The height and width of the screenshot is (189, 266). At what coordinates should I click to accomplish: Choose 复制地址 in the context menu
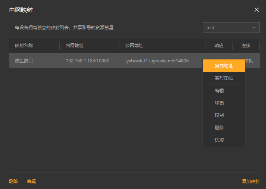(224, 66)
